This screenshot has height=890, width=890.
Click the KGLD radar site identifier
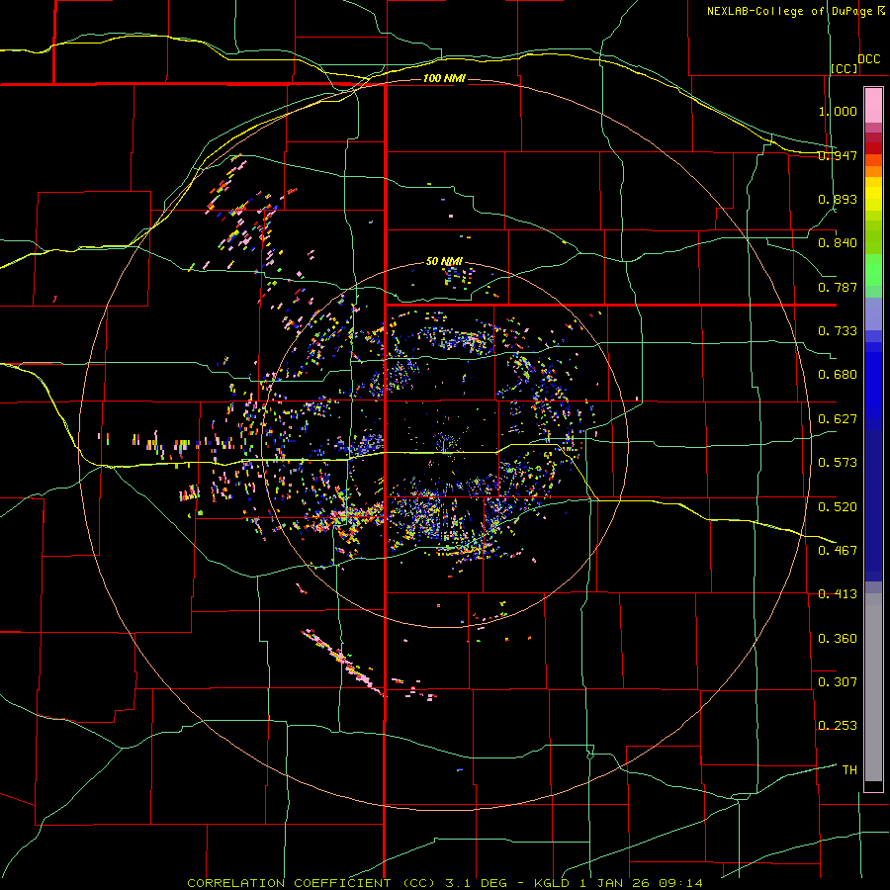tap(551, 883)
